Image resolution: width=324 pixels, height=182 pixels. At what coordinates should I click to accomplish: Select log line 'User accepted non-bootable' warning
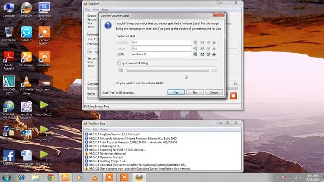coord(140,169)
